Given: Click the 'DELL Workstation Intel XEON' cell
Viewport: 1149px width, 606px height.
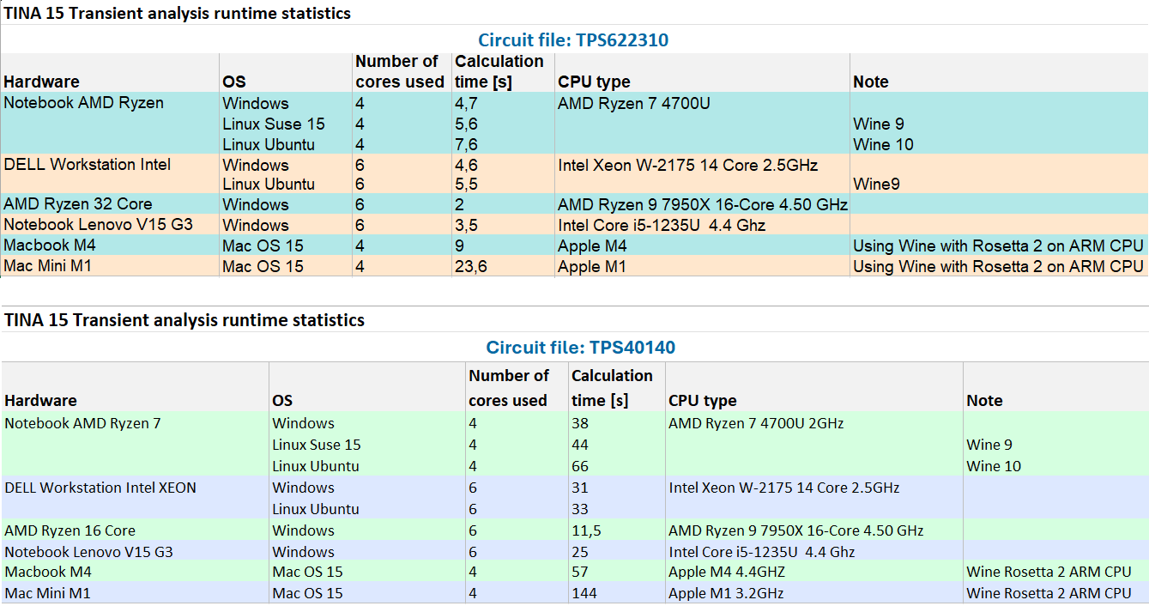Looking at the screenshot, I should 100,488.
